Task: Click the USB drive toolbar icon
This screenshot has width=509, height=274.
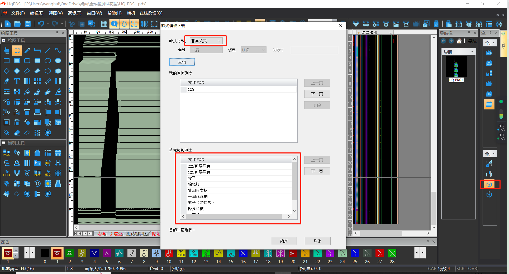Action: tap(436, 24)
